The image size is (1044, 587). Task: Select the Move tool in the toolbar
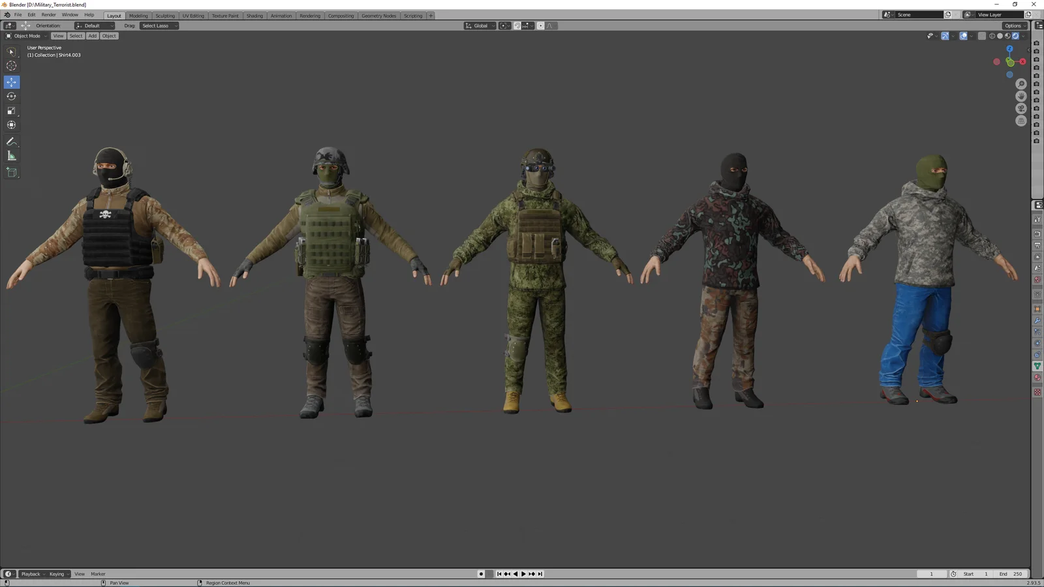tap(11, 82)
